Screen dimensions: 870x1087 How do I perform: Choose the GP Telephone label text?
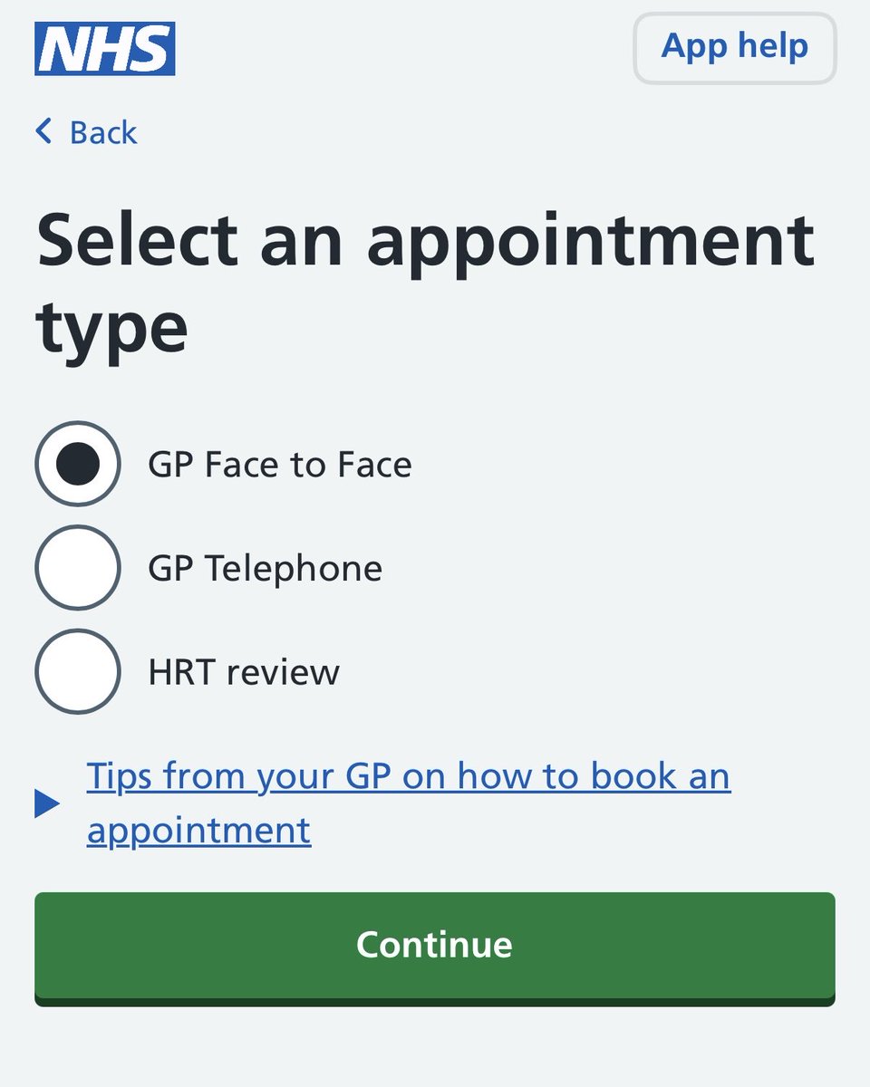[266, 569]
